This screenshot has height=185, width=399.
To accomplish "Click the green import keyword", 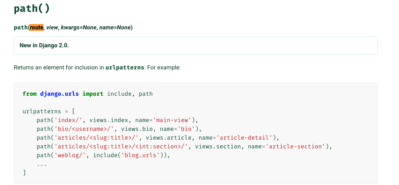I will [x=93, y=93].
